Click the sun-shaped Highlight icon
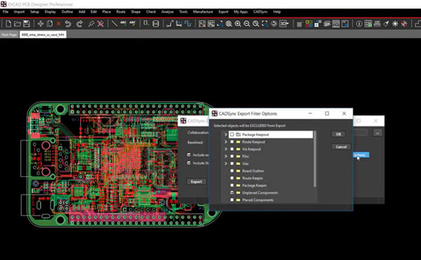421x260 pixels. pos(395,24)
